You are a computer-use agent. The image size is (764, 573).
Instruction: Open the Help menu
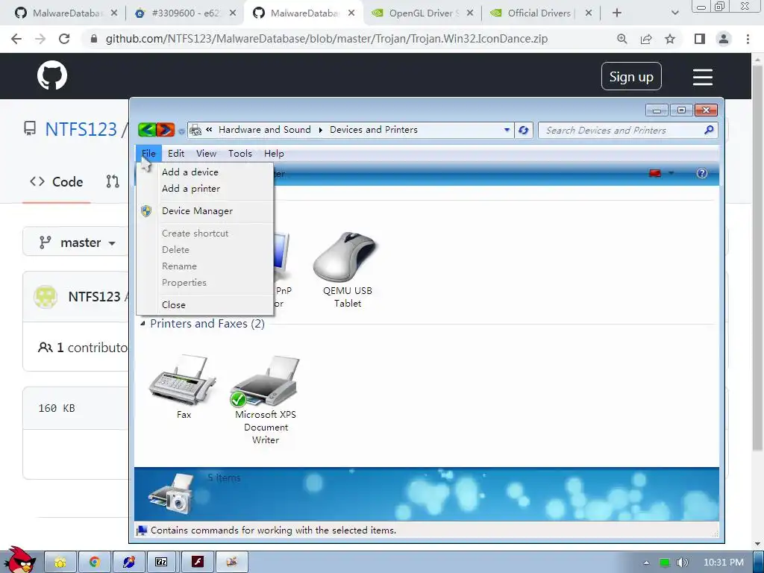(x=274, y=154)
